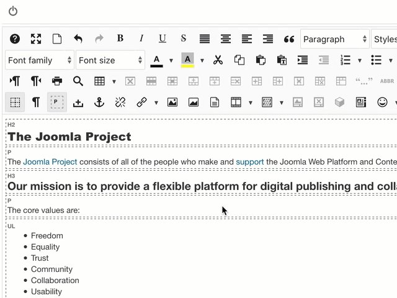Insert media using film icon
397x298 pixels.
tap(236, 102)
